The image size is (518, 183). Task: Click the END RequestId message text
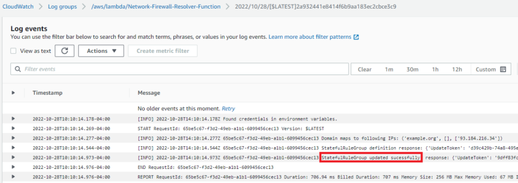pyautogui.click(x=205, y=167)
